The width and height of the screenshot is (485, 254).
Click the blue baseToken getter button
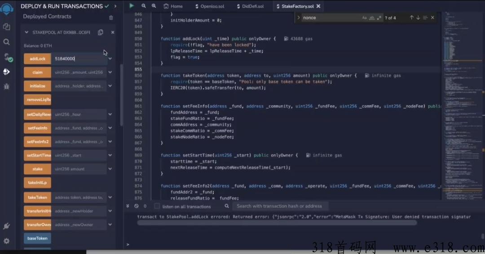pos(37,238)
